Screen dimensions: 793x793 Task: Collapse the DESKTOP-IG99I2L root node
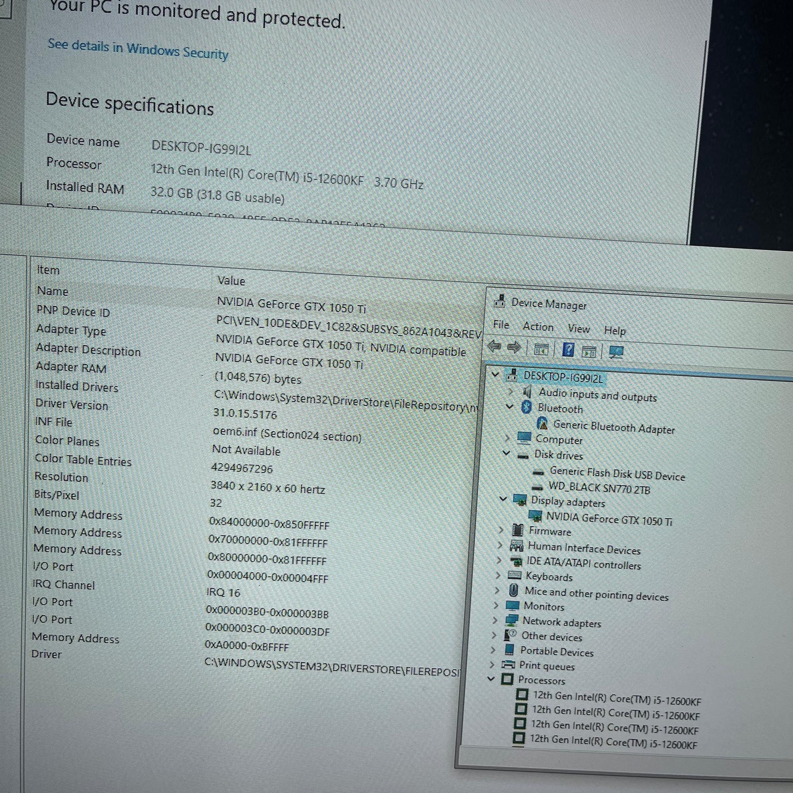495,374
